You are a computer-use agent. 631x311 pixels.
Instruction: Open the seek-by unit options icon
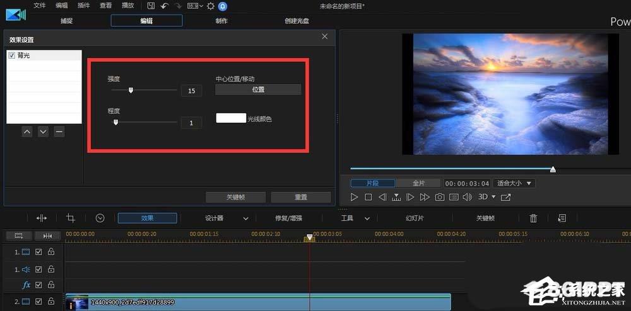pyautogui.click(x=396, y=197)
